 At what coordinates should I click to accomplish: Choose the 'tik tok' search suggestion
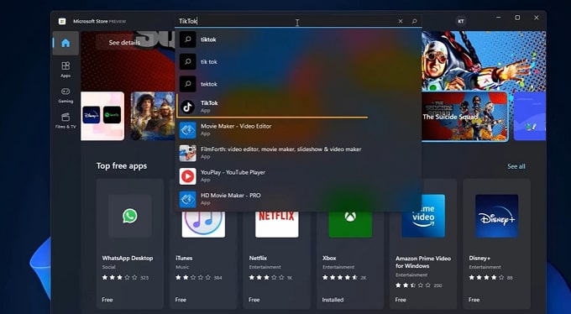(x=299, y=61)
